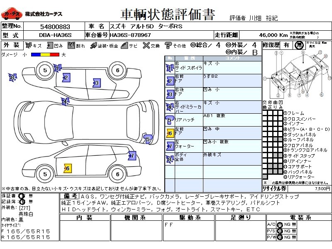Click the odometer icon beside 修復歴
The height and width of the screenshot is (249, 332).
point(299,45)
